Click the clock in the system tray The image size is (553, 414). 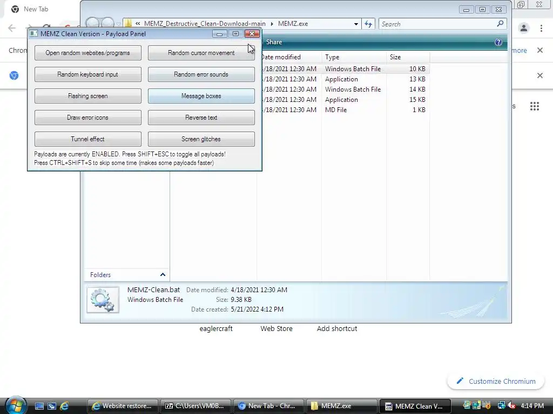pyautogui.click(x=532, y=405)
